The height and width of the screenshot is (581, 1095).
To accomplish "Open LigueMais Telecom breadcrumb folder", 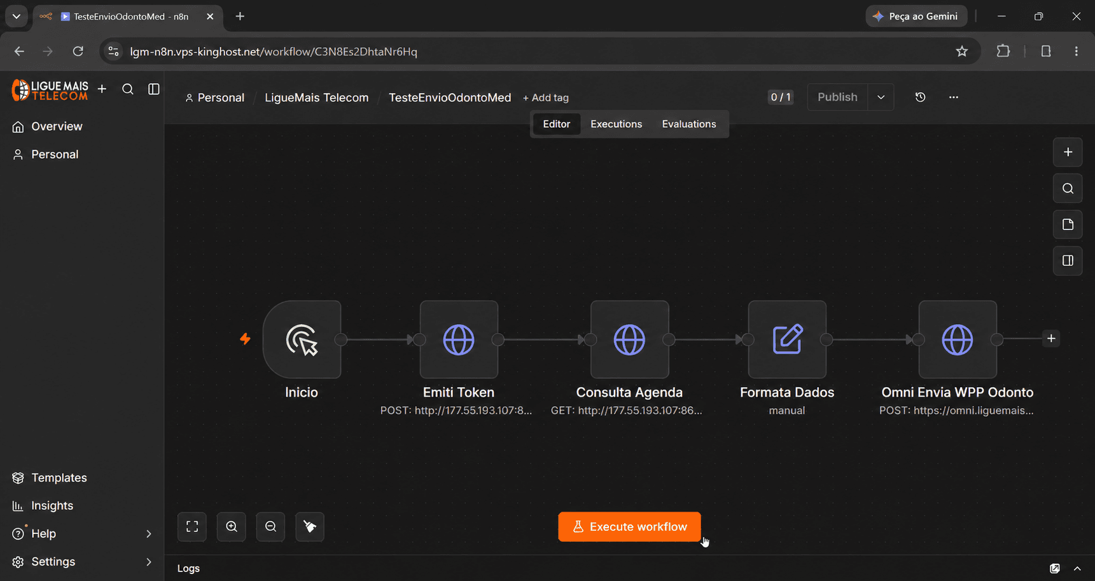I will pyautogui.click(x=316, y=98).
